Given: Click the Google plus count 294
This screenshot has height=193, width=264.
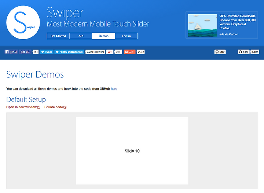Looking at the screenshot, I should [118, 52].
